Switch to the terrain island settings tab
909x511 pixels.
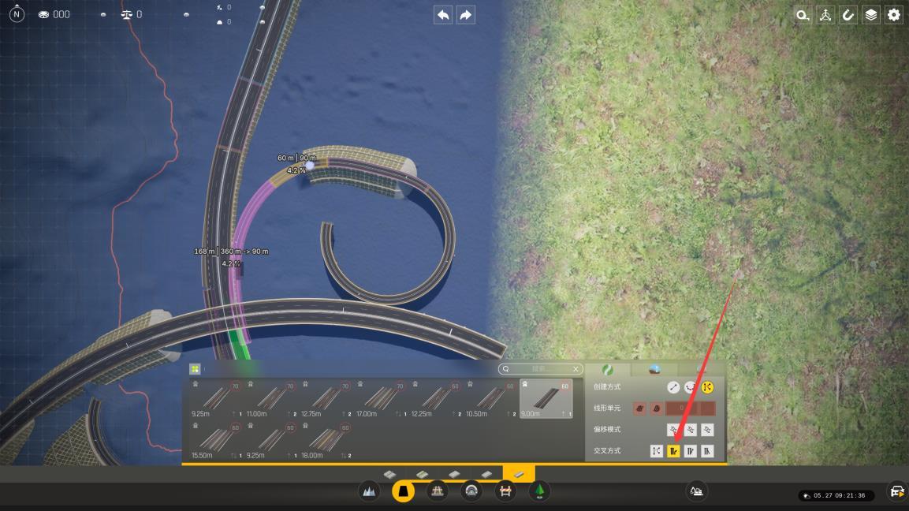point(654,370)
